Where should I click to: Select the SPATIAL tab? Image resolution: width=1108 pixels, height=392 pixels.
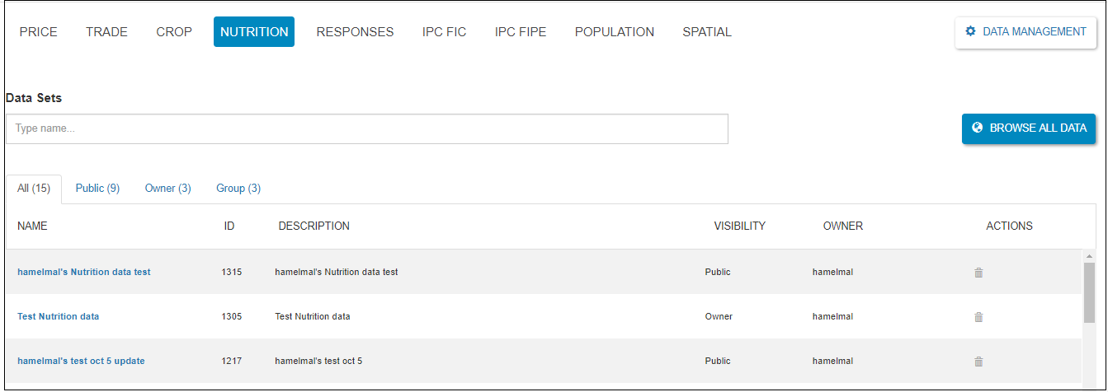(x=706, y=32)
